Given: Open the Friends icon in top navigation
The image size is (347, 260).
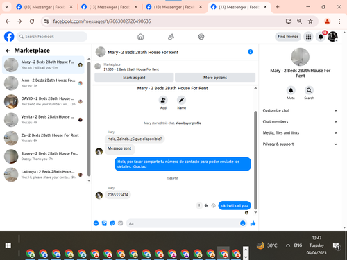Looking at the screenshot, I should [x=171, y=37].
